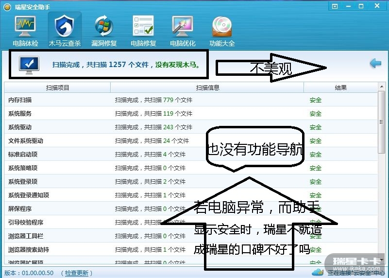Select the 标准启动项 row
This screenshot has height=278, width=389.
(190, 155)
